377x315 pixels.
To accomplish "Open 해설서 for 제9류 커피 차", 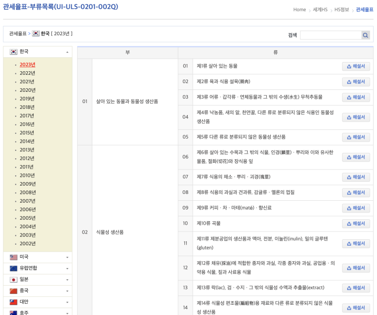I will point(356,208).
